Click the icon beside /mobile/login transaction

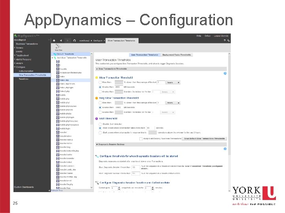click(58, 129)
